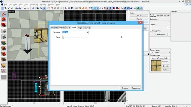
Task: Click the Применить (Apply) button
Action: click(x=136, y=88)
